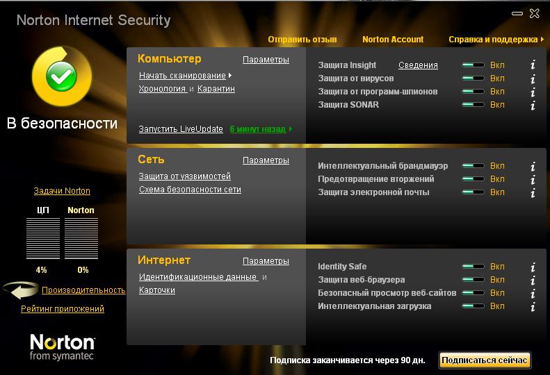Open Задачи Norton link
Image resolution: width=550 pixels, height=375 pixels.
[62, 191]
